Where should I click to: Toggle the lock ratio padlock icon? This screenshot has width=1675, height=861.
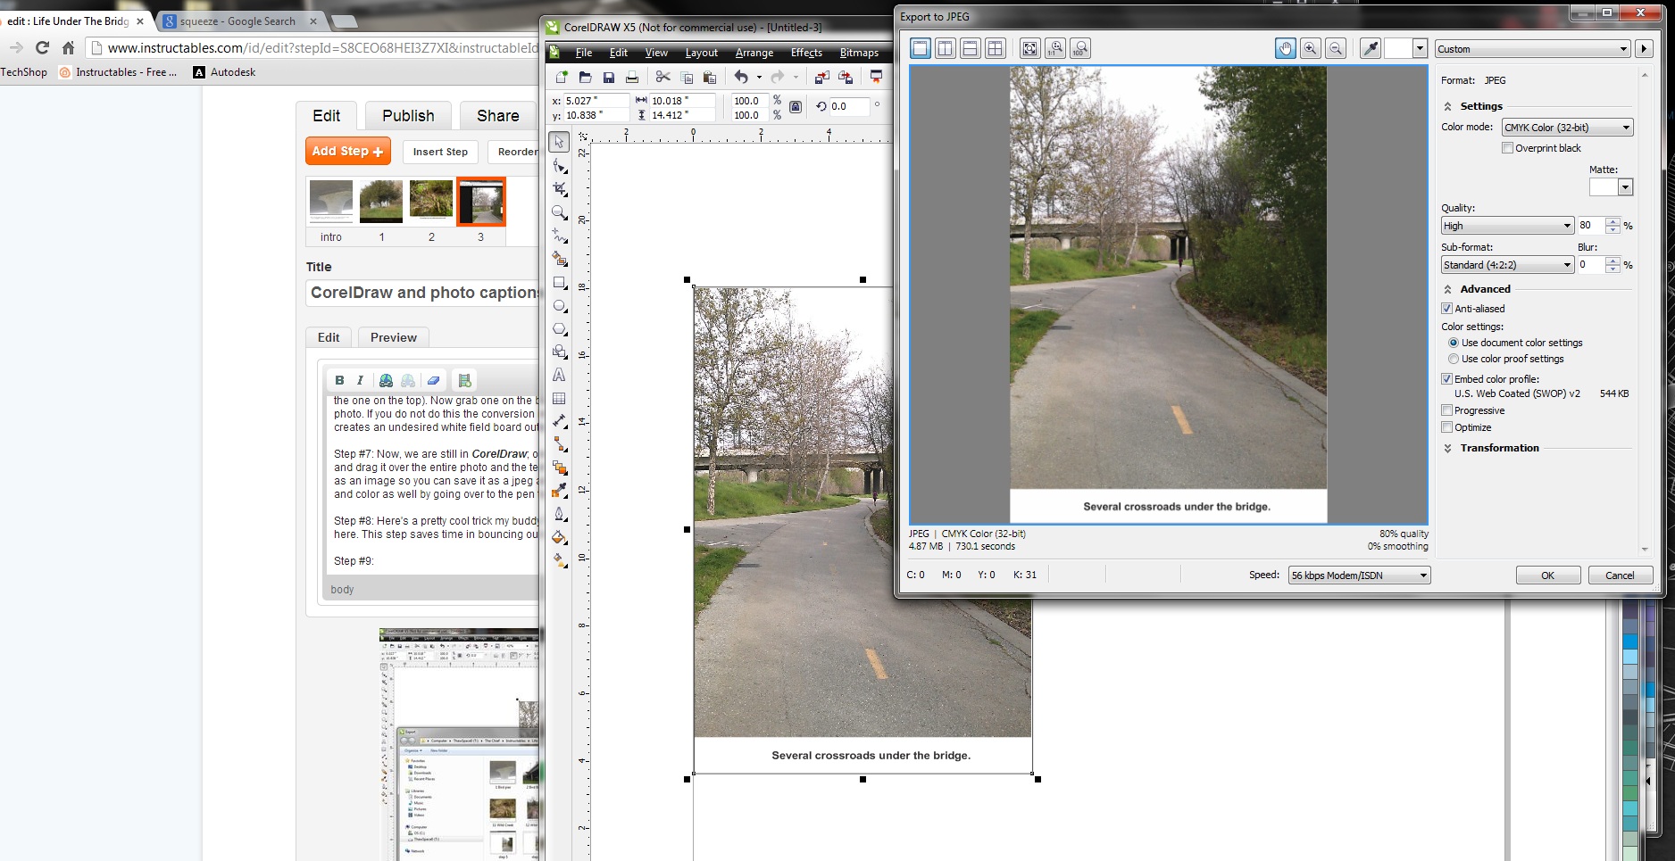click(x=796, y=107)
